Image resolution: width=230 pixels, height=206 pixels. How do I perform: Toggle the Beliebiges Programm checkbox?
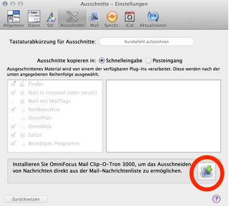coord(13,143)
